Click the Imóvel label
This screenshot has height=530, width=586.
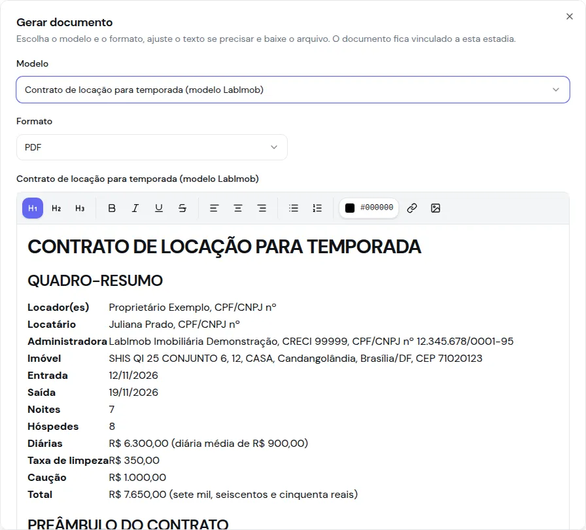44,359
